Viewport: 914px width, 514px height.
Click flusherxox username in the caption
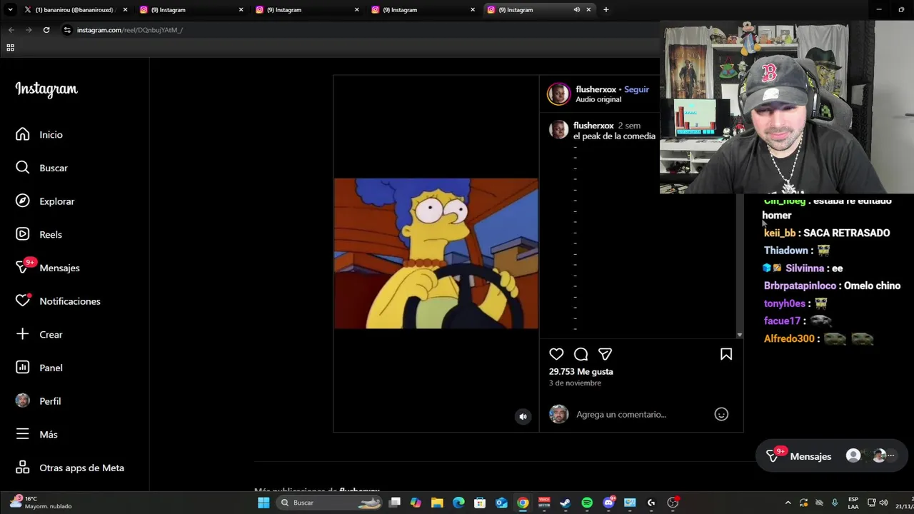click(593, 126)
